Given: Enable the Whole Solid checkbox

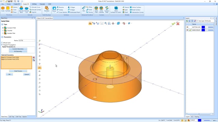Looking at the screenshot, I should tap(2, 43).
